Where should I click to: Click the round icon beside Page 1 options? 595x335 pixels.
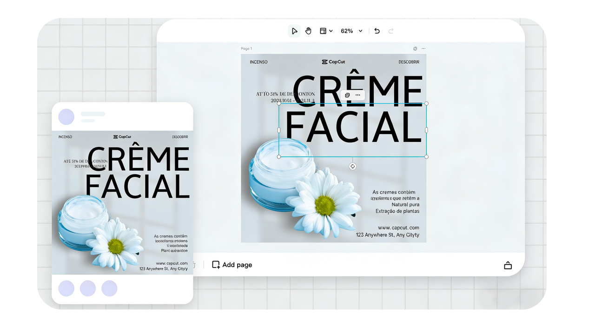pos(415,48)
